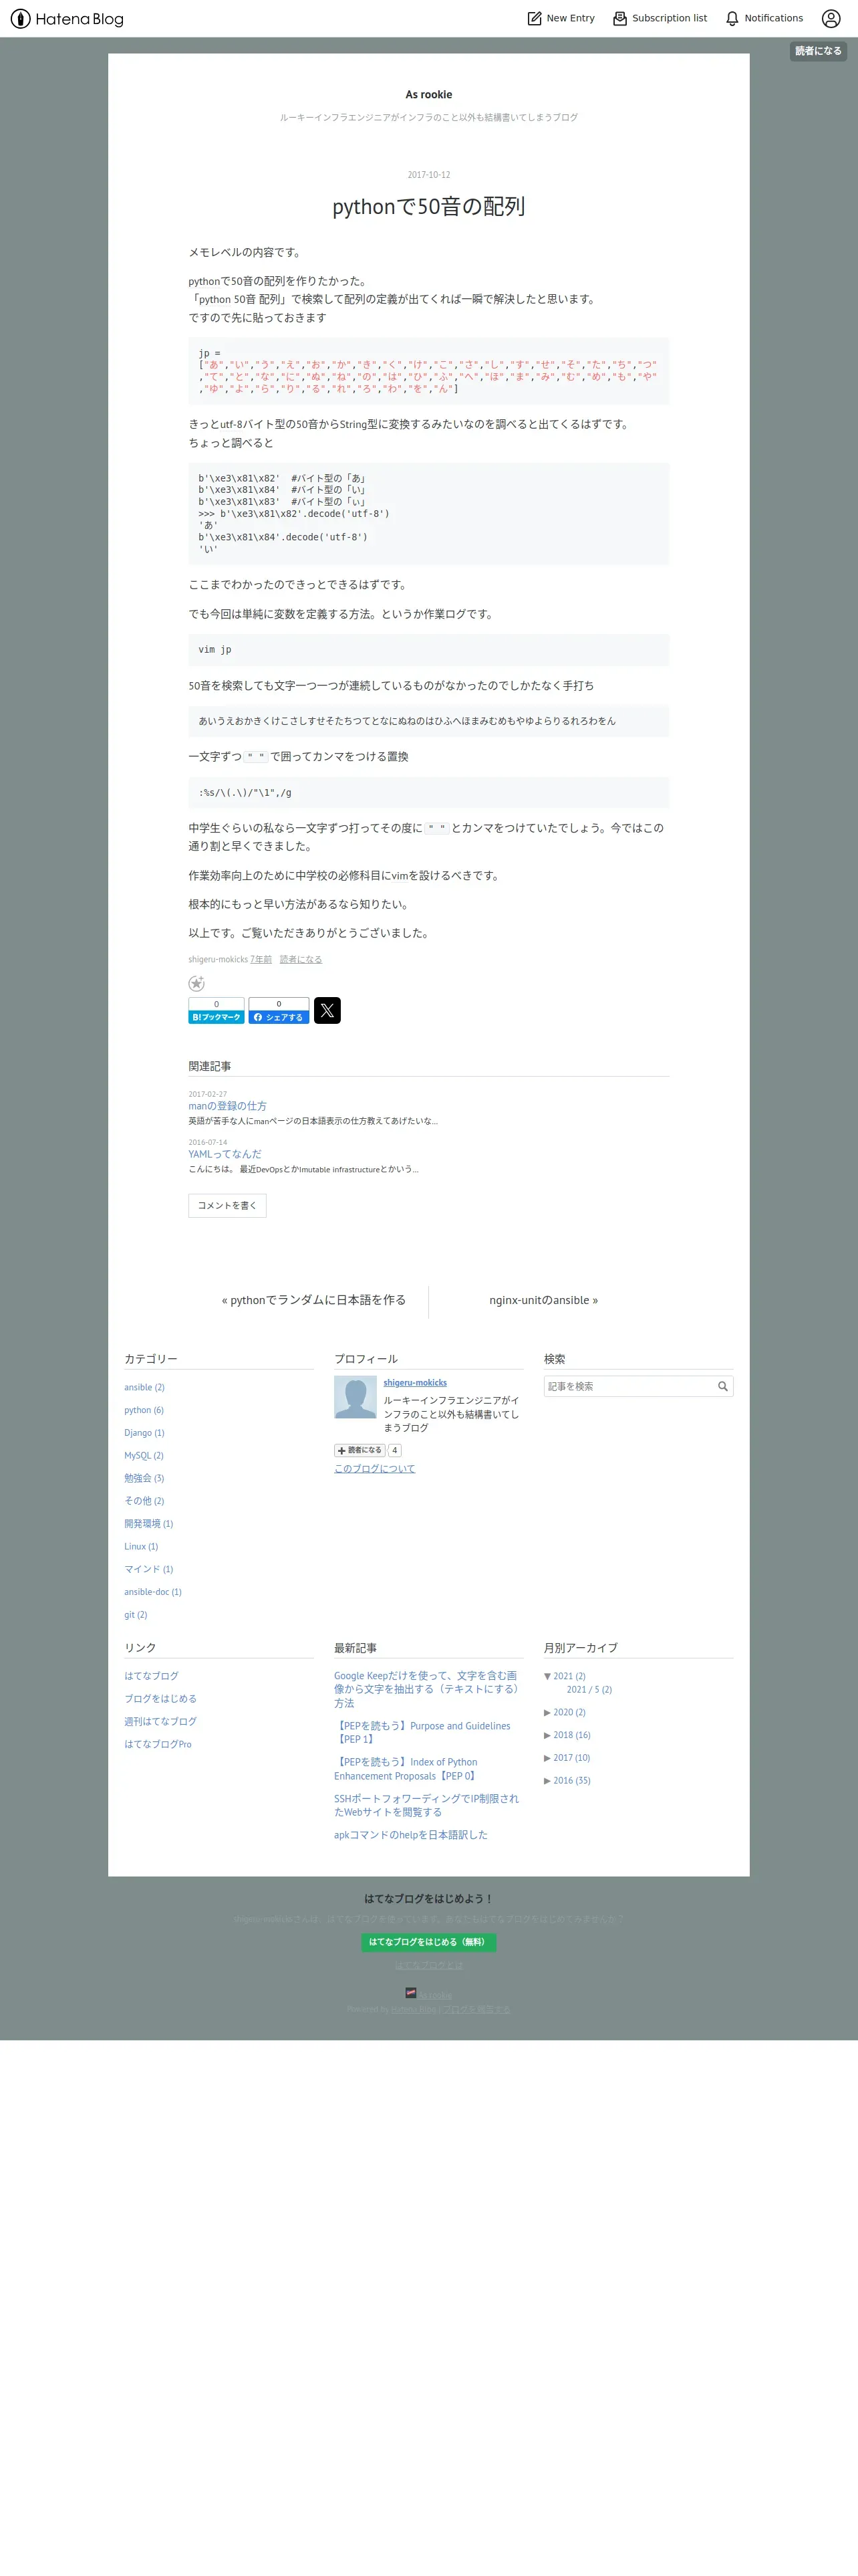Open the MySQL (2) category
The height and width of the screenshot is (2576, 858).
pos(144,1455)
